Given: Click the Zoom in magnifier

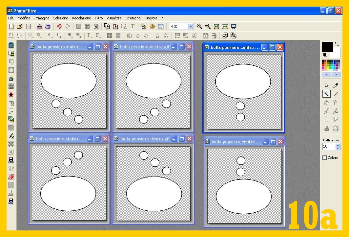Looking at the screenshot, I should (x=199, y=27).
